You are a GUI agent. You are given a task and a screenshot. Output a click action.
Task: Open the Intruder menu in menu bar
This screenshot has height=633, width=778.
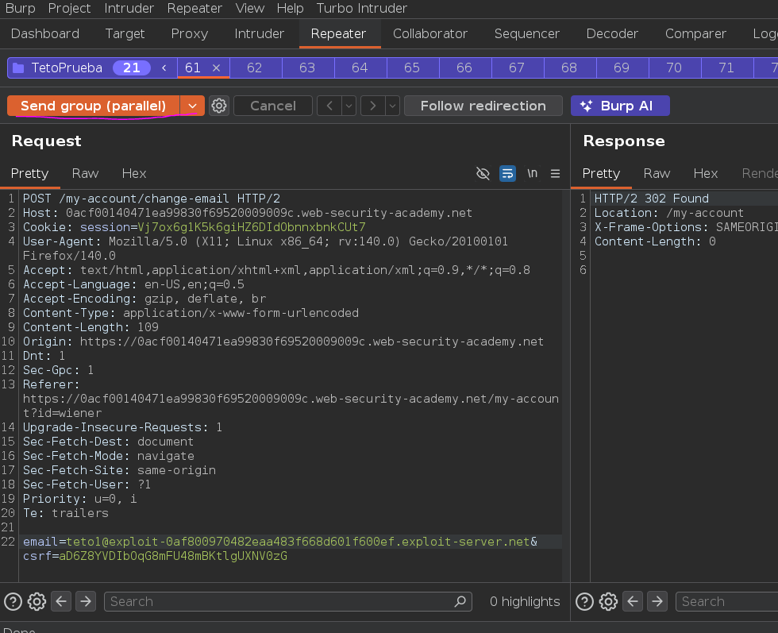[129, 9]
